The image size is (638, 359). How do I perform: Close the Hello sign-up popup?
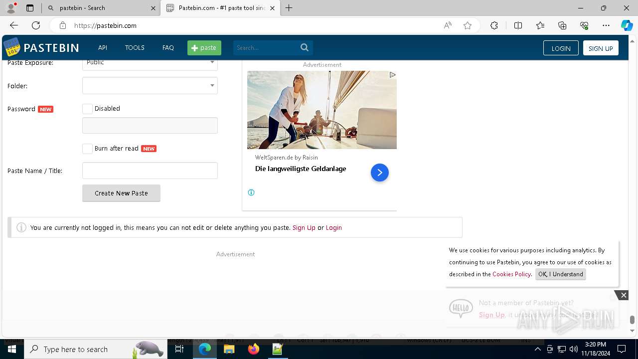[624, 295]
